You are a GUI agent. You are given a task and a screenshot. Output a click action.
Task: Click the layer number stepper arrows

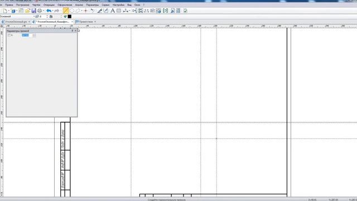click(x=47, y=16)
